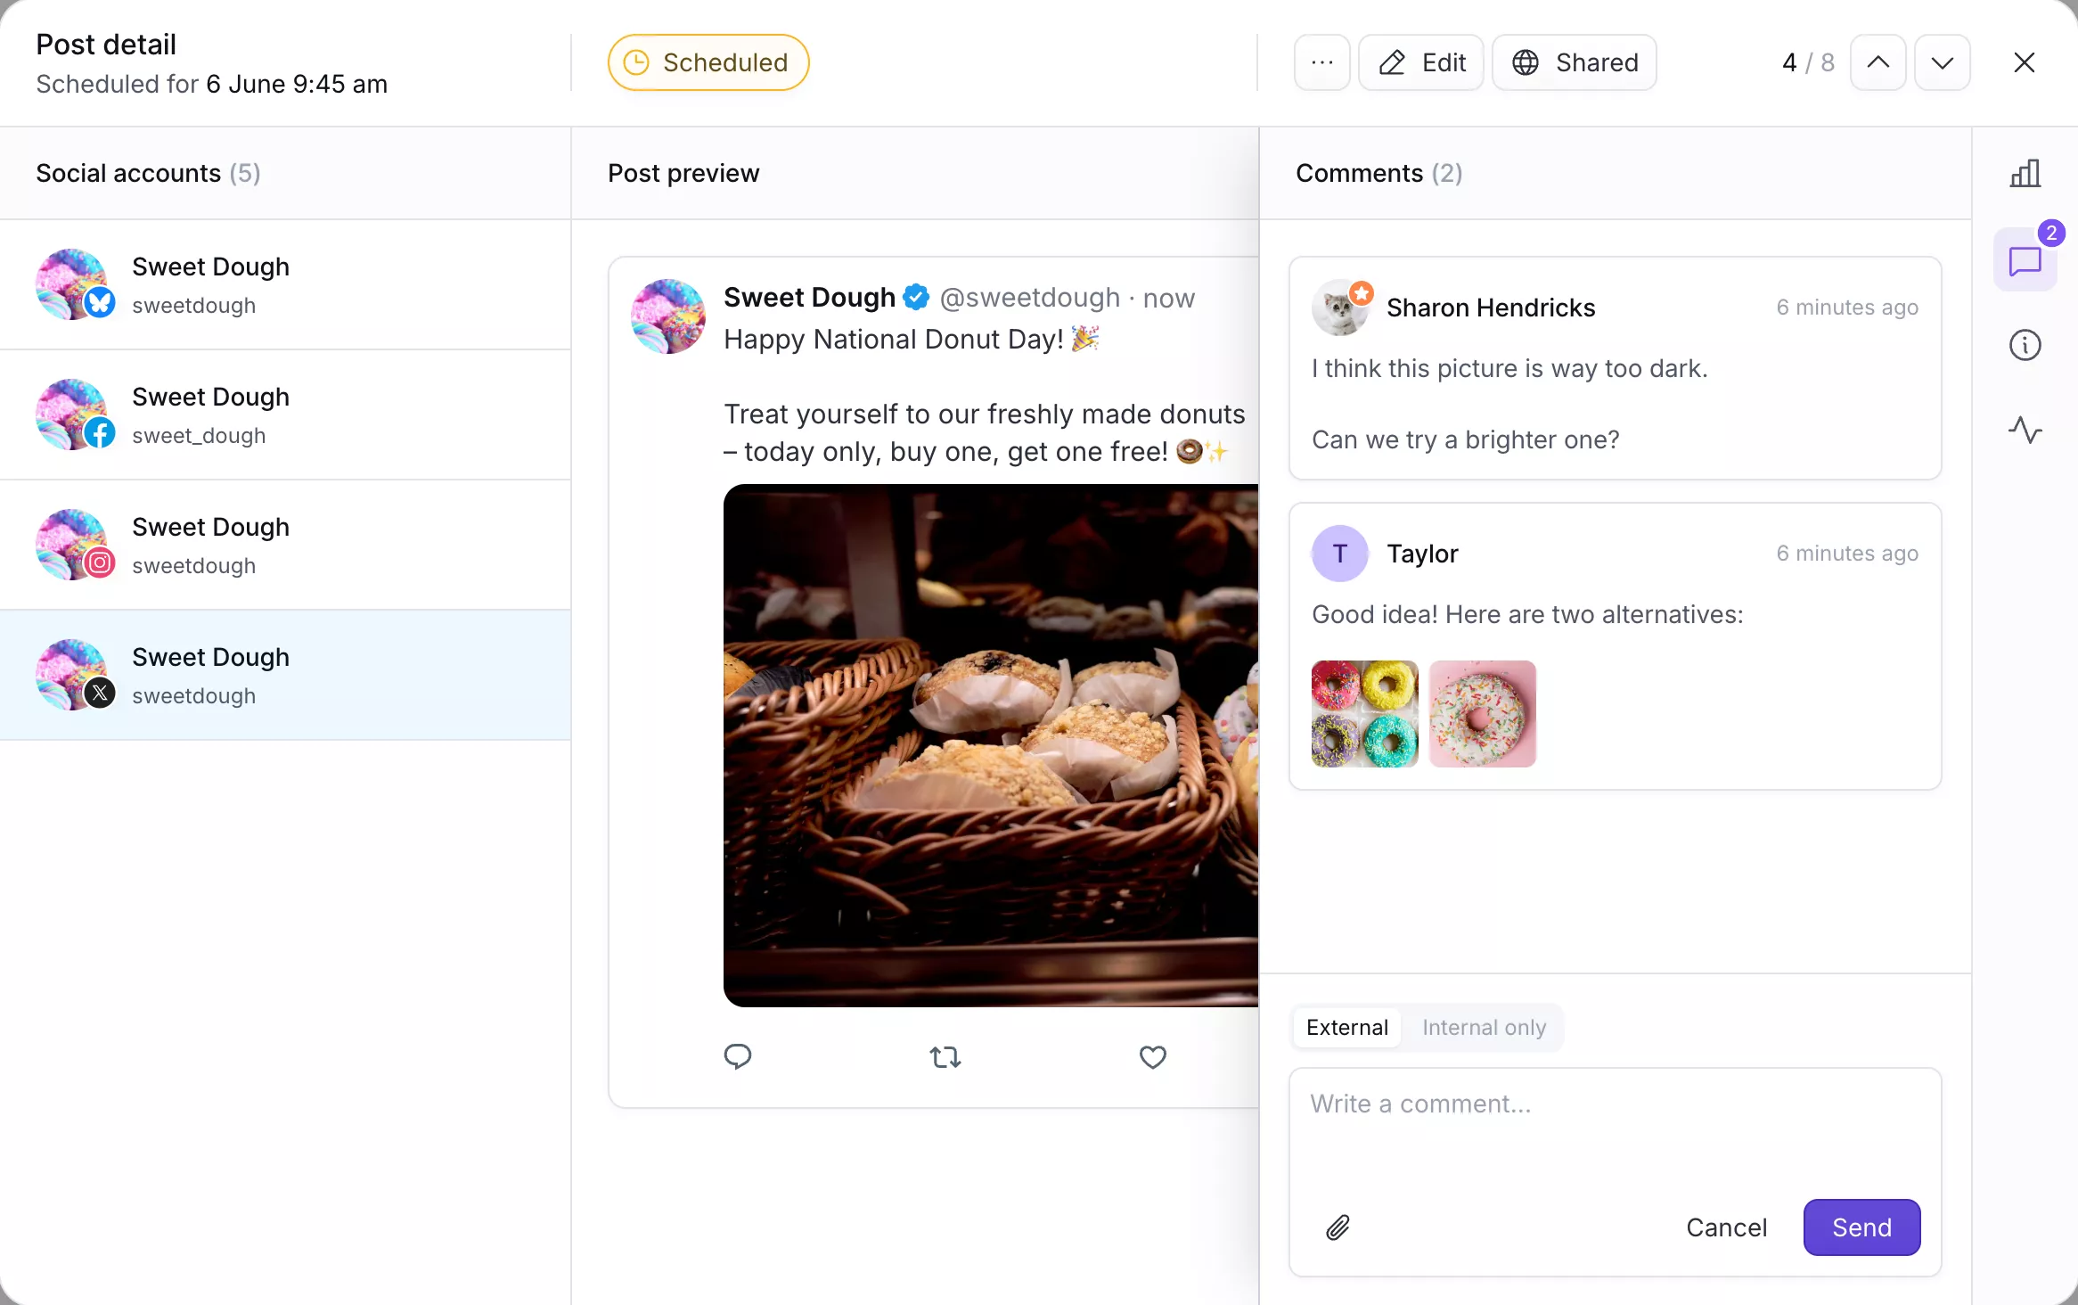Open the analytics panel in the right sidebar
Screen dimensions: 2078x1305
point(2025,173)
